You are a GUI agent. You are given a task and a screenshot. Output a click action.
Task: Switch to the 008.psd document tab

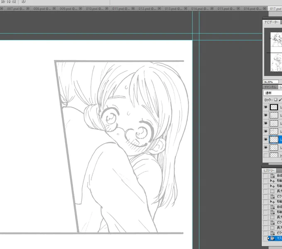point(44,9)
